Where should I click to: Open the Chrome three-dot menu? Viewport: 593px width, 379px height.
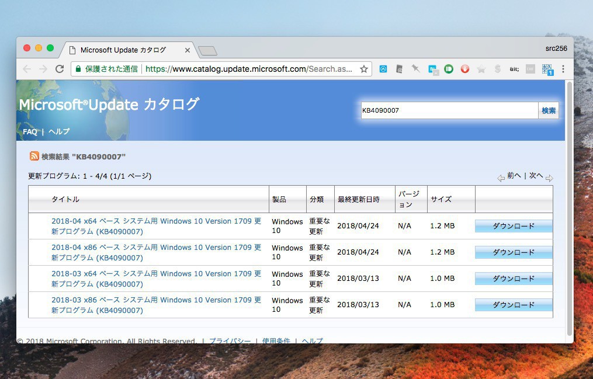coord(563,69)
